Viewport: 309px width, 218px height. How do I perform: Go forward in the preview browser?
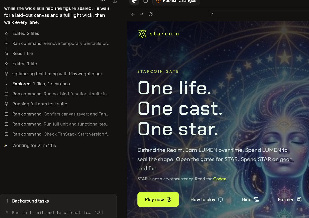(142, 14)
